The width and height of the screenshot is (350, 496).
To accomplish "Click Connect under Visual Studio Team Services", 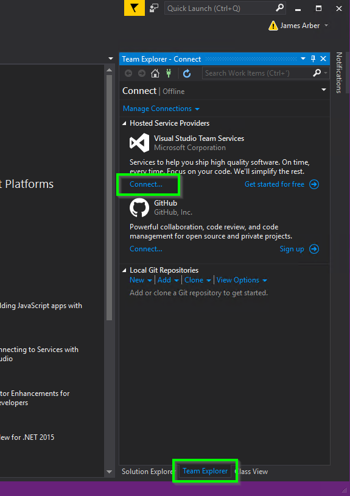I will click(x=146, y=184).
